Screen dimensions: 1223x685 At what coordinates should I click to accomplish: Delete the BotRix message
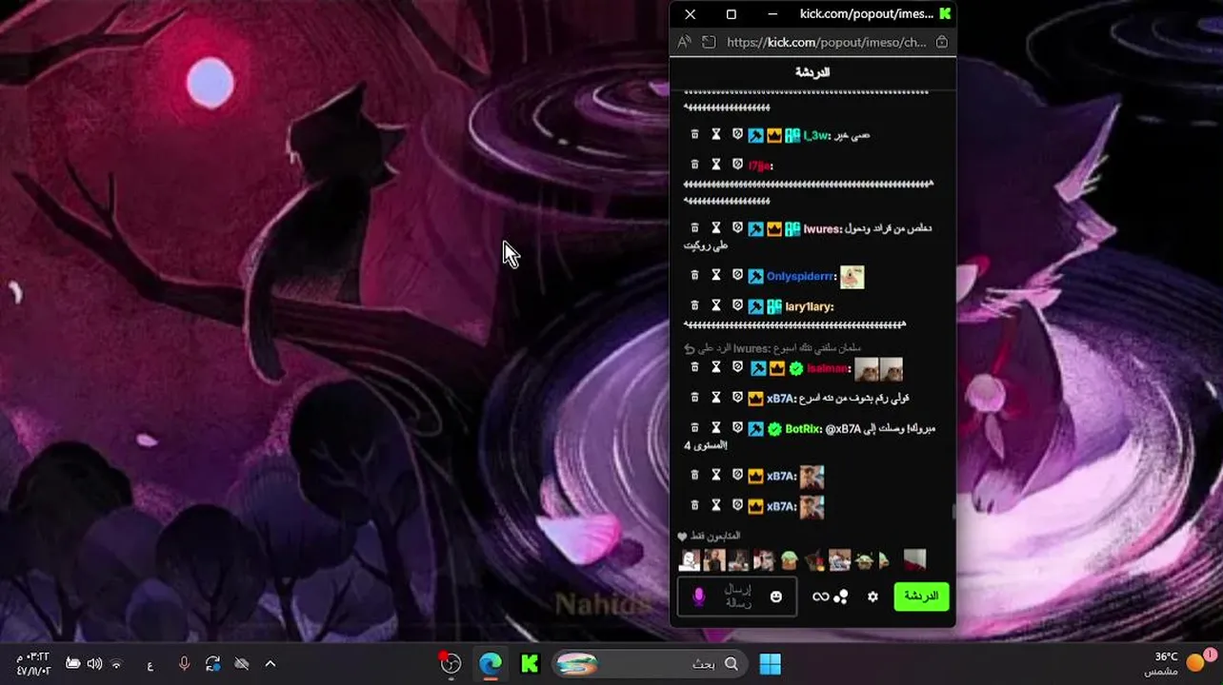pyautogui.click(x=694, y=428)
